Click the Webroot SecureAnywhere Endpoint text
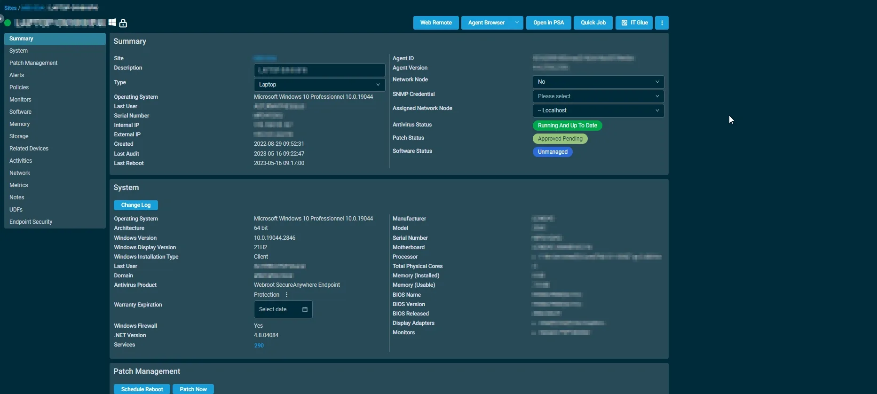The width and height of the screenshot is (877, 394). (297, 285)
